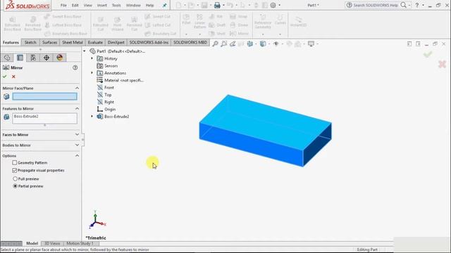Open the DisplayManager appearance tab icon
The width and height of the screenshot is (451, 253).
pos(59,58)
